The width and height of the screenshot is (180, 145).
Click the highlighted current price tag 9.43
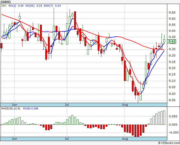tap(172, 41)
